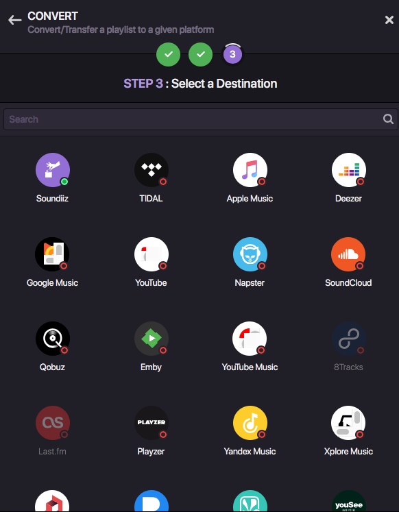
Task: Select the YouTube platform icon
Action: [x=152, y=254]
